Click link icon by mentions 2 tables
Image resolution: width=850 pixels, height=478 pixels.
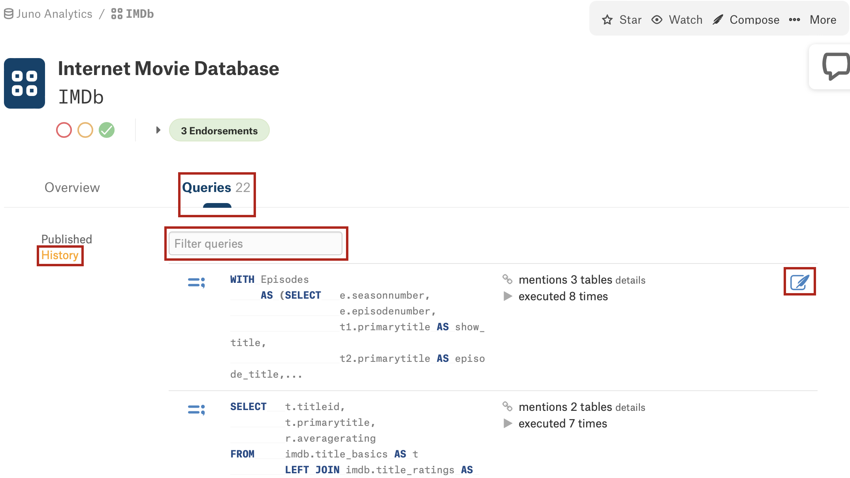(x=508, y=406)
